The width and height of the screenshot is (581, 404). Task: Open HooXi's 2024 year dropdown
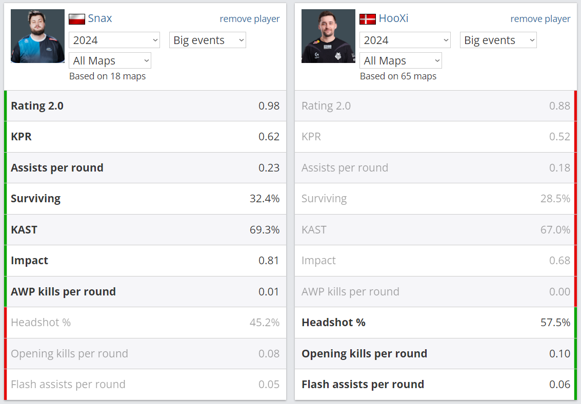[x=405, y=40]
